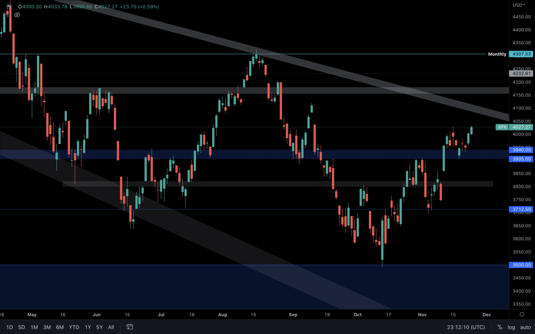
Task: Toggle percent scale with % button
Action: tap(499, 327)
